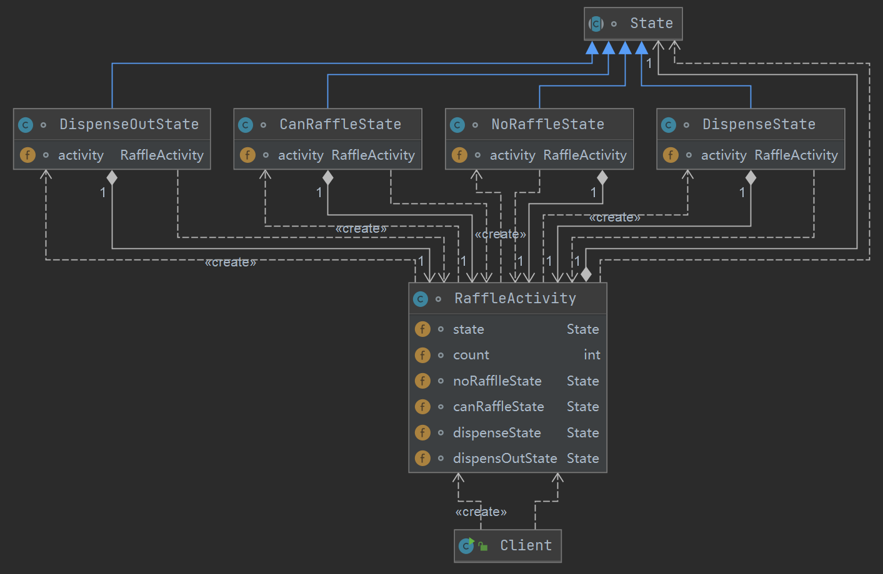The width and height of the screenshot is (883, 574).
Task: Select the DispenseOutState class title
Action: 129,125
